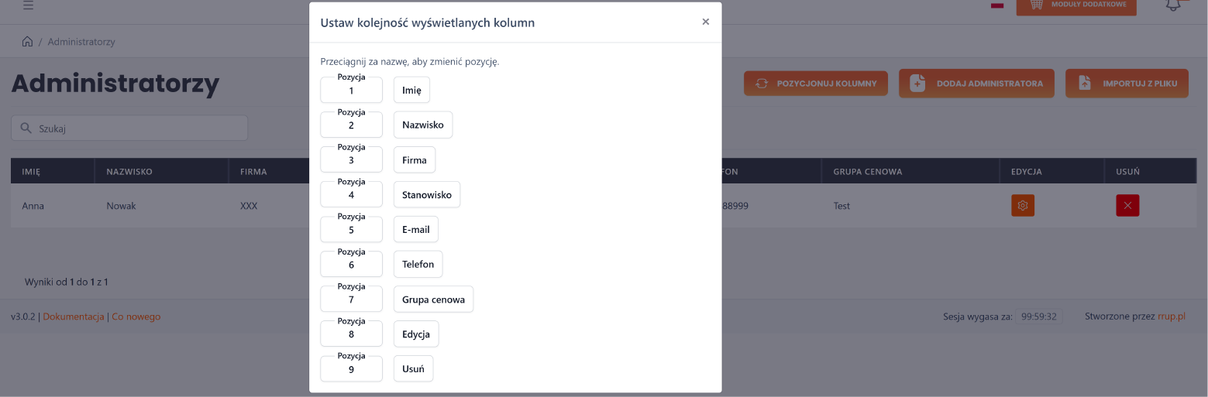Click the red delete X icon
Viewport: 1208px width, 397px height.
pyautogui.click(x=1127, y=205)
